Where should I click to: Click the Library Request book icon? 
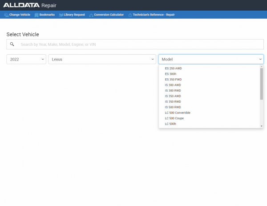click(x=61, y=15)
